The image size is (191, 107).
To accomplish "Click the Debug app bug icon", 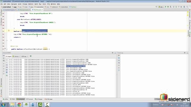I will click(x=168, y=7).
